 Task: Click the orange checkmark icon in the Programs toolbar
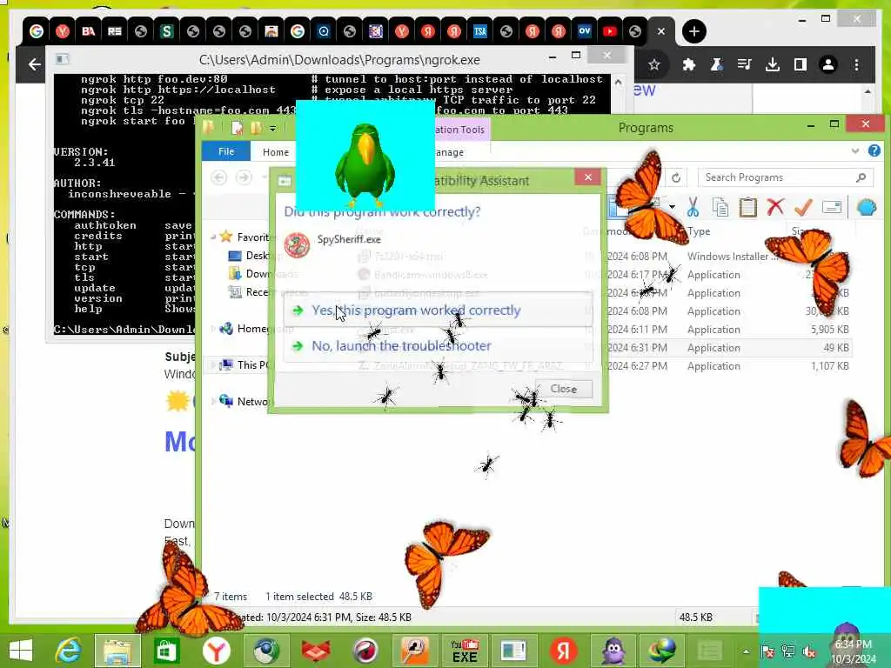(x=803, y=207)
